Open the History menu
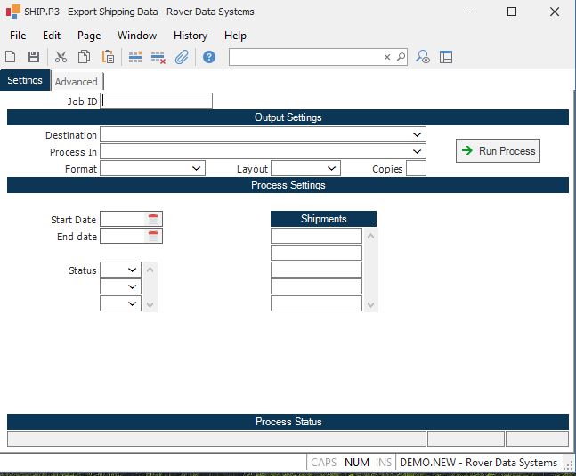This screenshot has height=476, width=576. 190,36
